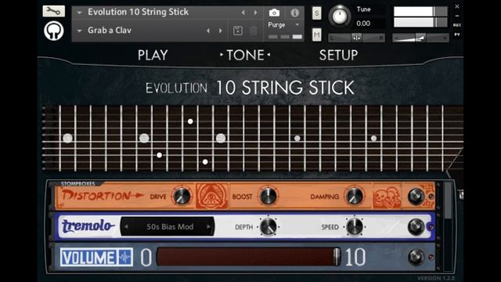Image resolution: width=501 pixels, height=282 pixels.
Task: Click the Tune knob
Action: [340, 16]
